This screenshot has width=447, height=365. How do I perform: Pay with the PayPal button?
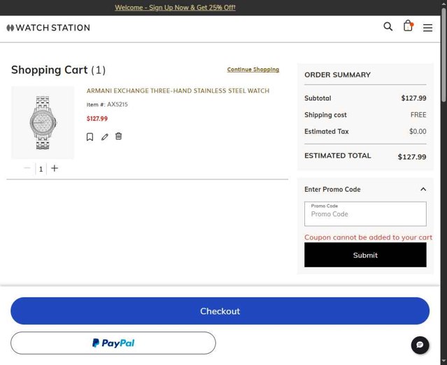[113, 343]
